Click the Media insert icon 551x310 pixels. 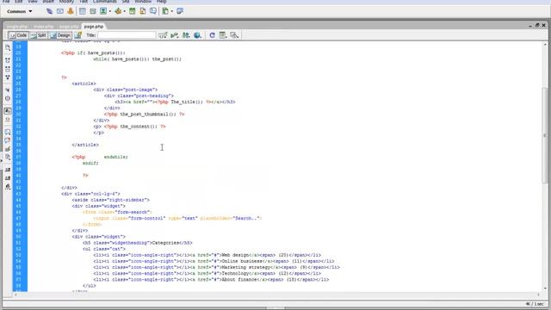click(x=118, y=11)
